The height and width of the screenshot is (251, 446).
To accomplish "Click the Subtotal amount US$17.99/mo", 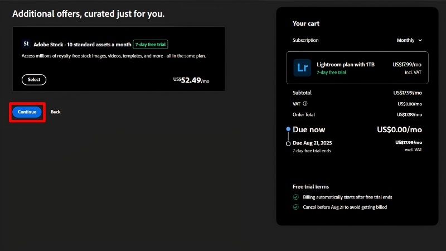I will pos(408,93).
